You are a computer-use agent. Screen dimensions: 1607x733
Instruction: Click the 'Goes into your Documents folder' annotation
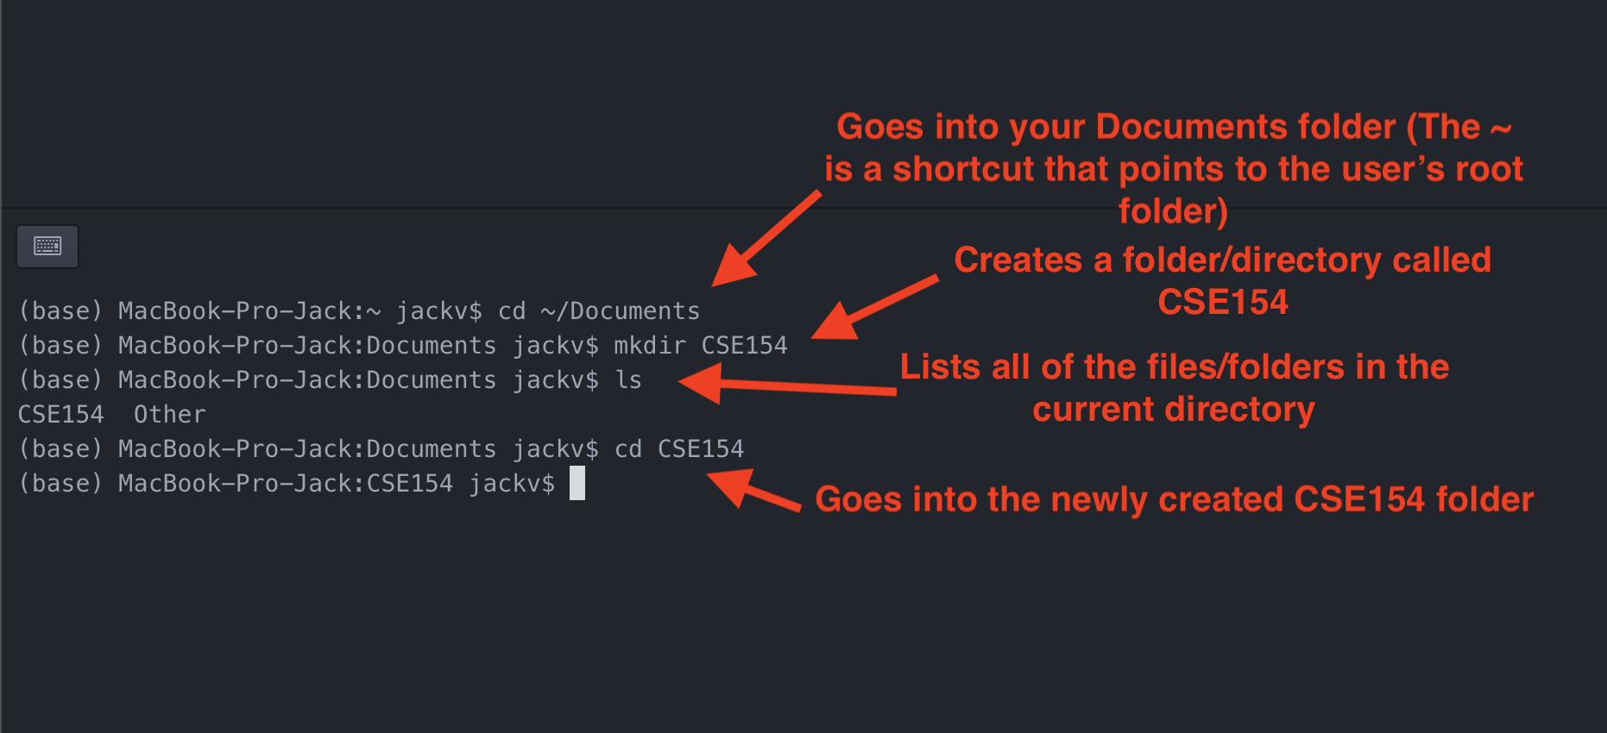pyautogui.click(x=1174, y=169)
